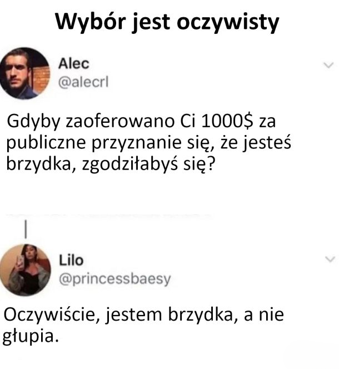Click the display name Alec
339x369 pixels.
(74, 63)
